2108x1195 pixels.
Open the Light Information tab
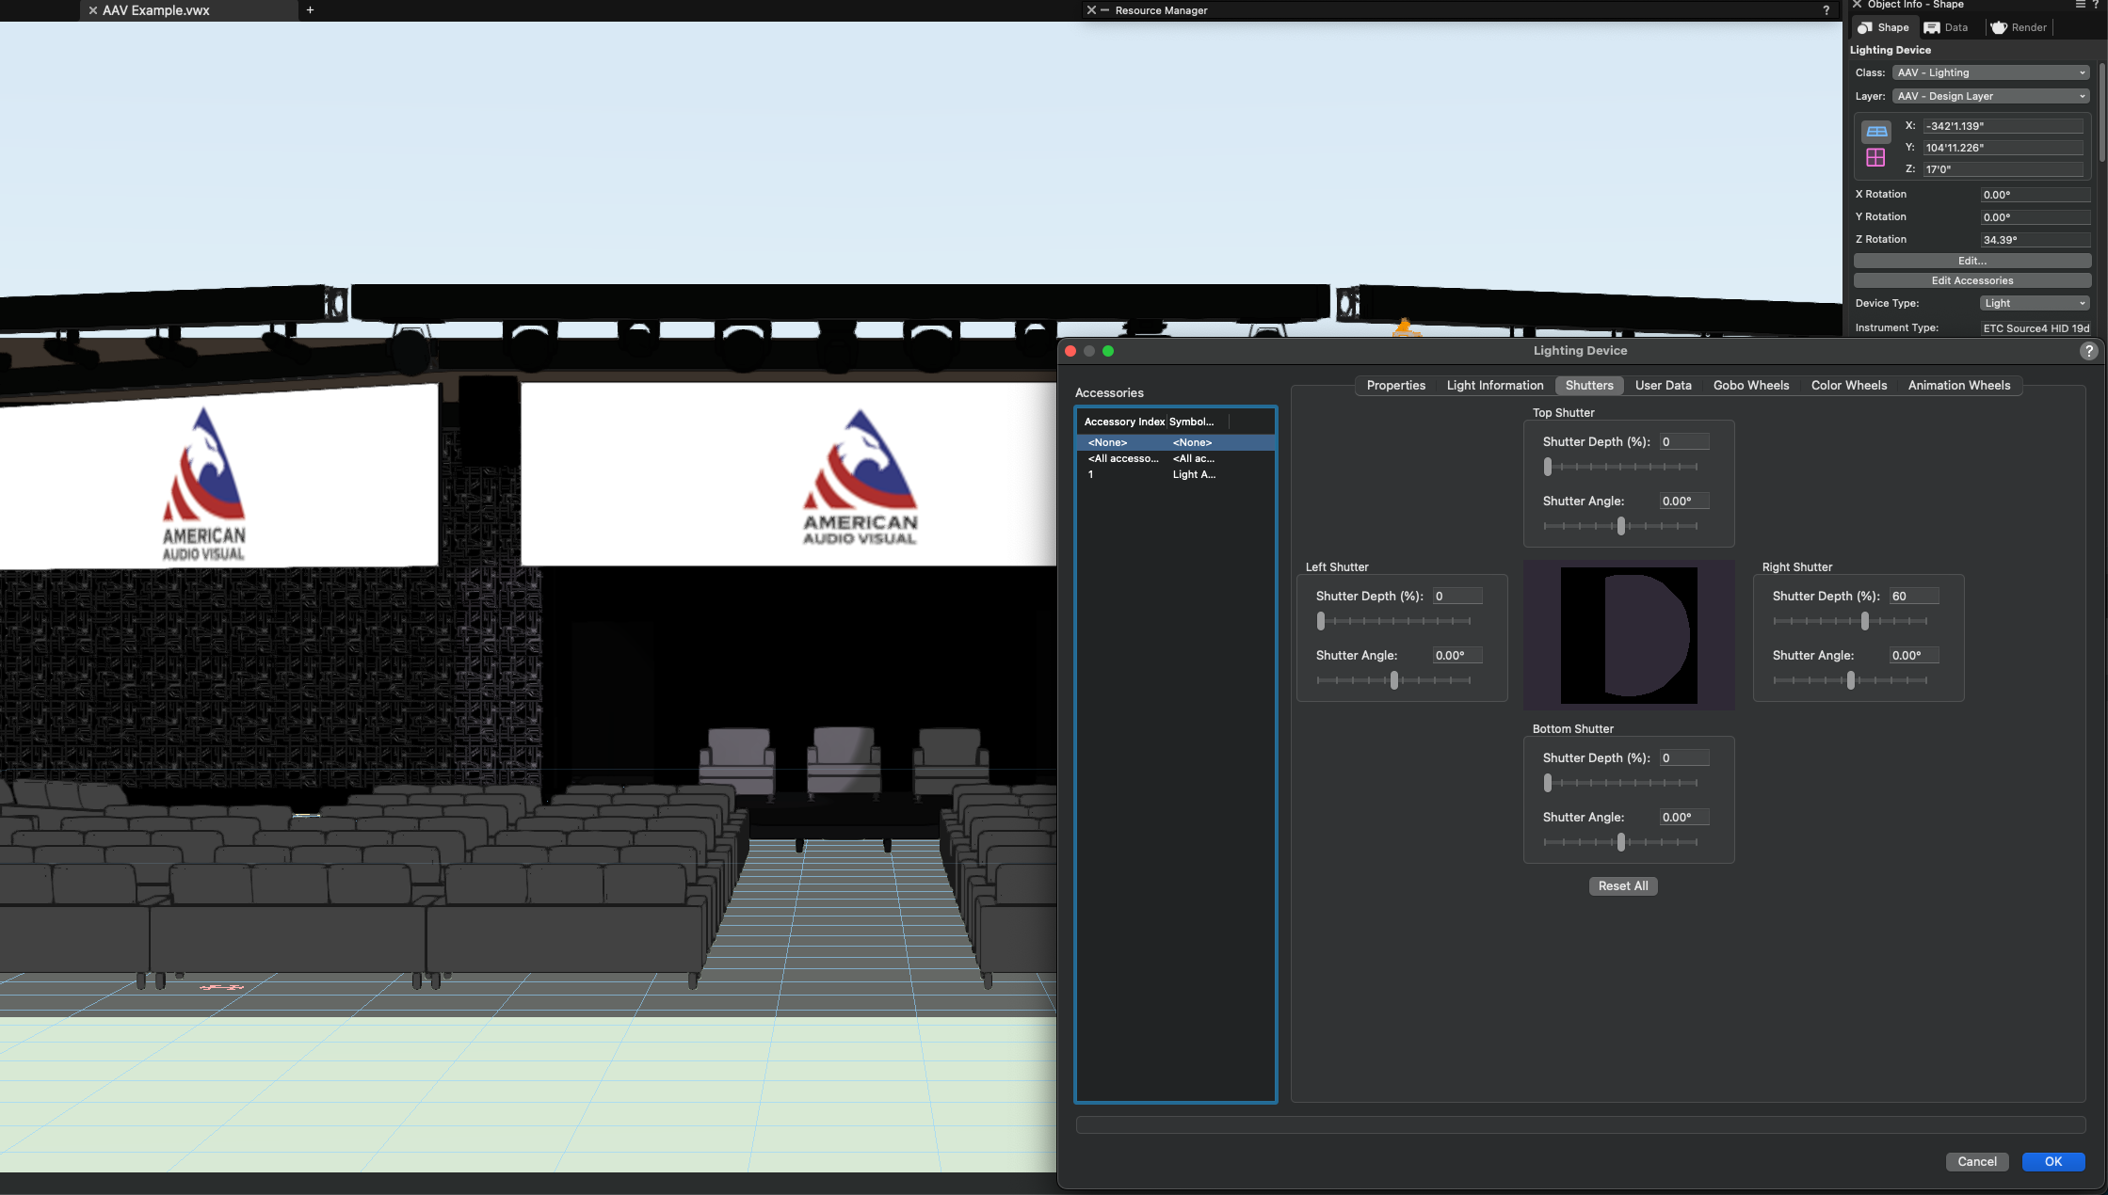click(1494, 385)
